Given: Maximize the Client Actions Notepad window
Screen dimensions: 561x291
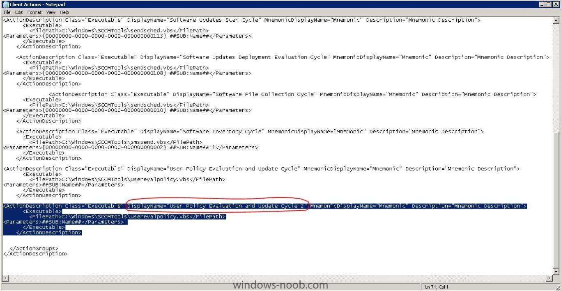Looking at the screenshot, I should point(549,5).
